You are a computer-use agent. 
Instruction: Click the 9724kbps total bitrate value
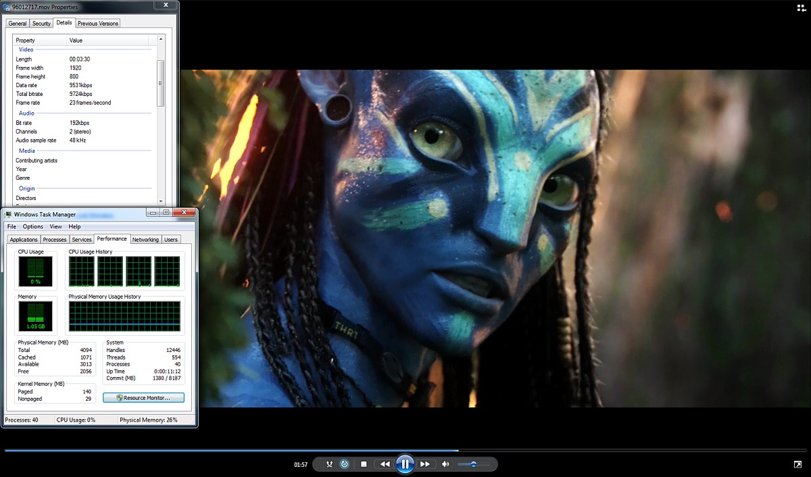tap(80, 94)
